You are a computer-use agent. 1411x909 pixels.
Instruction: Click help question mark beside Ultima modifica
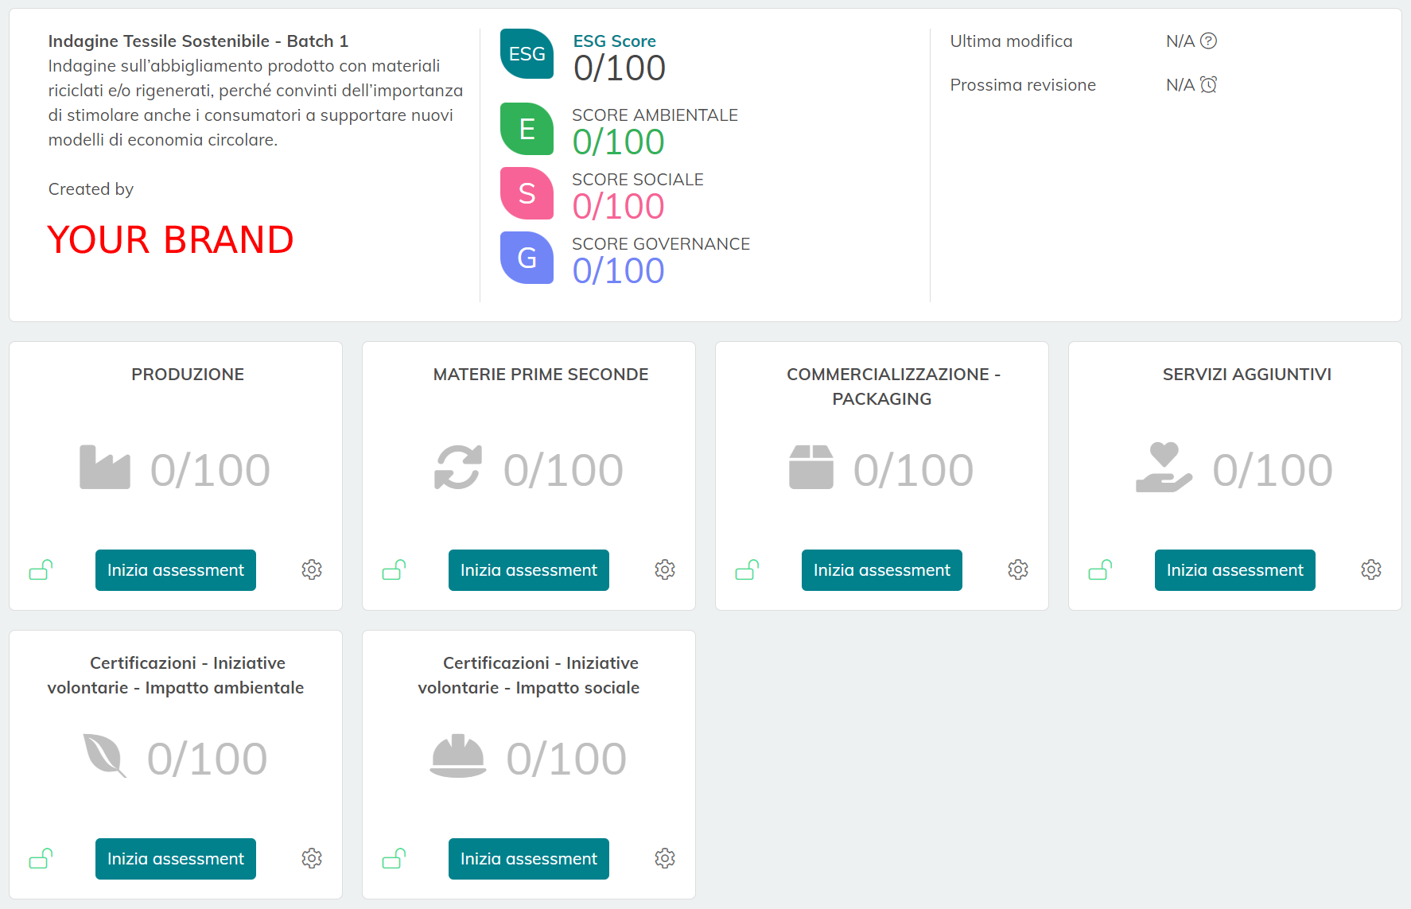1208,41
